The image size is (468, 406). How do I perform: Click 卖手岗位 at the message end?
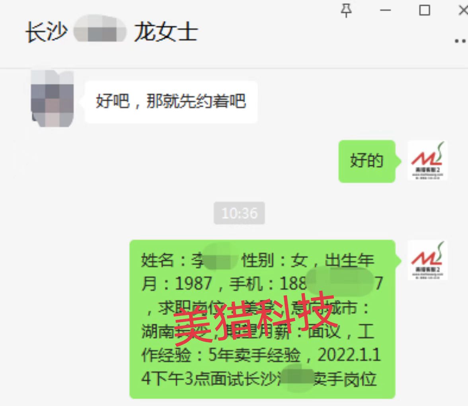click(345, 379)
